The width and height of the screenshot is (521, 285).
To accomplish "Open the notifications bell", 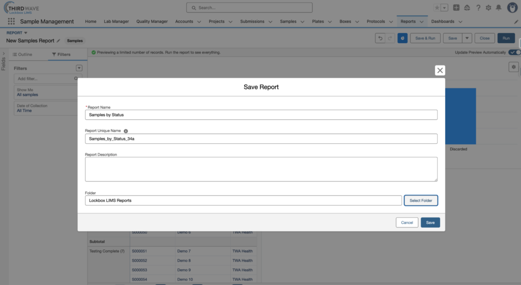I will click(499, 8).
